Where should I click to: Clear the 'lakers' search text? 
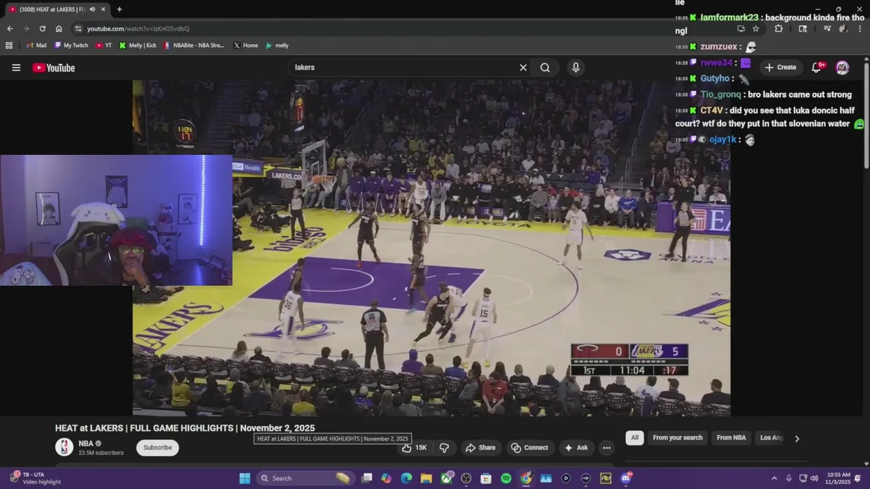pyautogui.click(x=523, y=67)
